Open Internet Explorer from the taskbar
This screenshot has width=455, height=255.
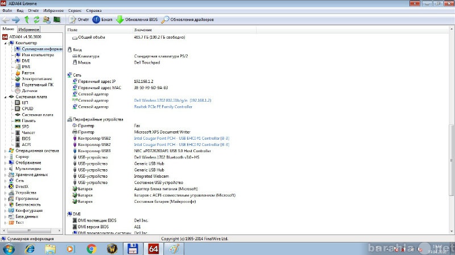click(30, 249)
